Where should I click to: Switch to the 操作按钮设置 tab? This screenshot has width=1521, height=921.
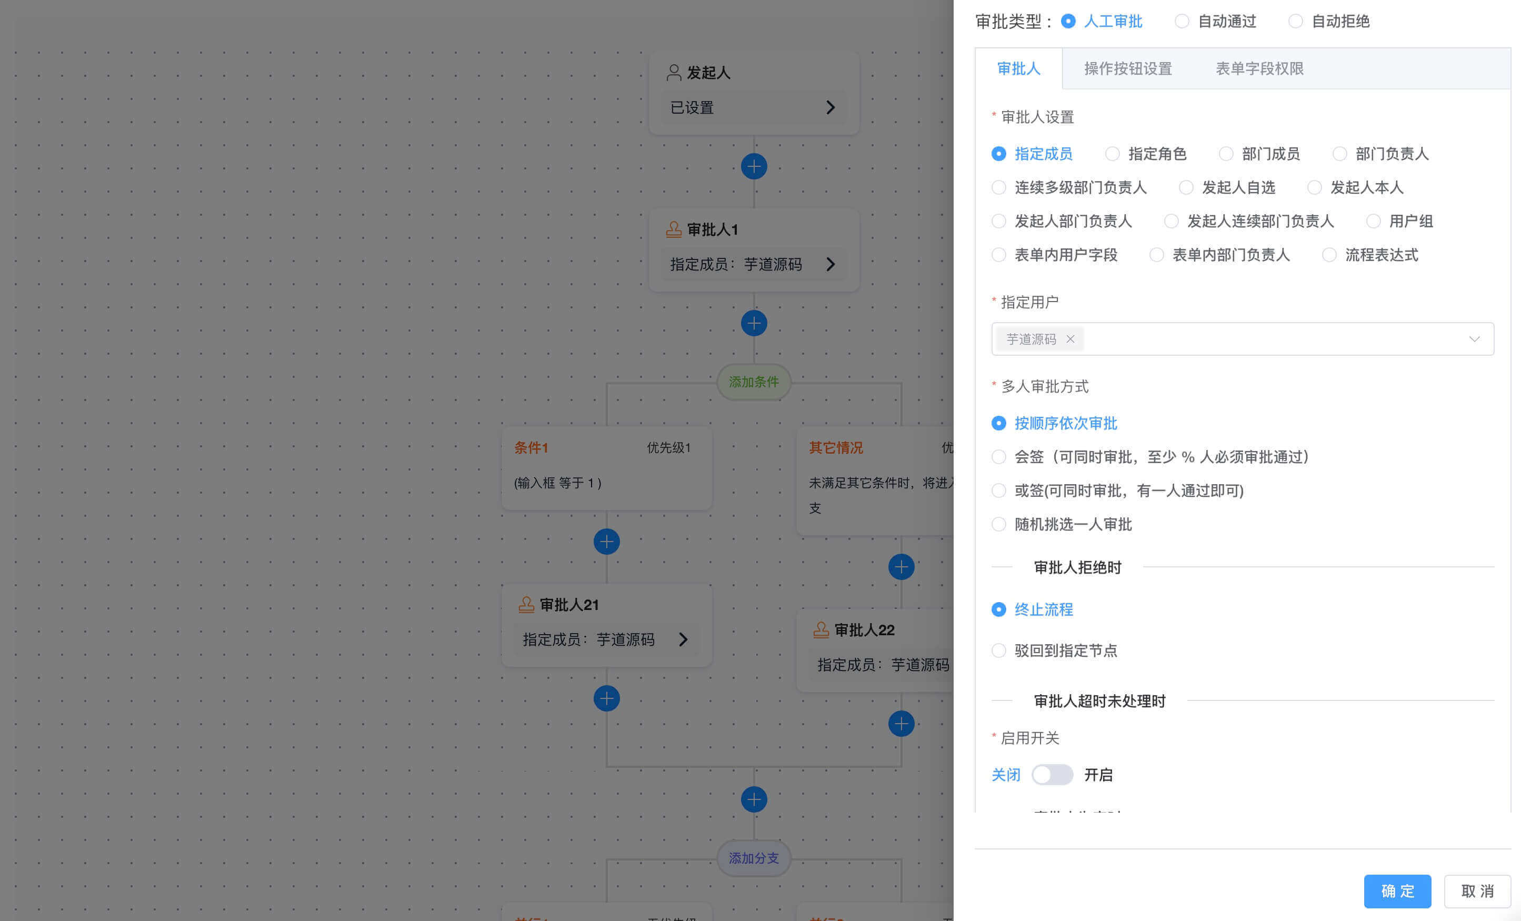point(1127,68)
